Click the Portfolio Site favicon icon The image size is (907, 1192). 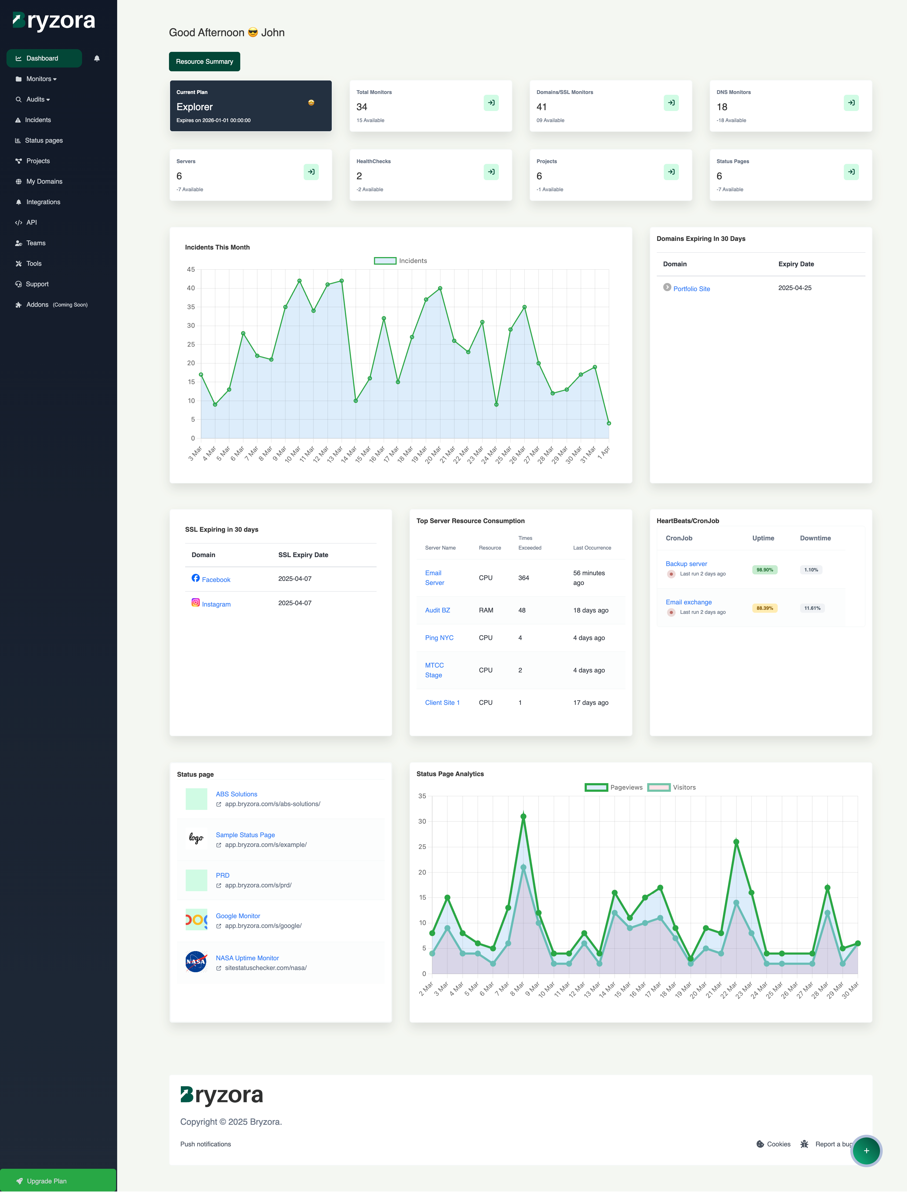pyautogui.click(x=667, y=287)
